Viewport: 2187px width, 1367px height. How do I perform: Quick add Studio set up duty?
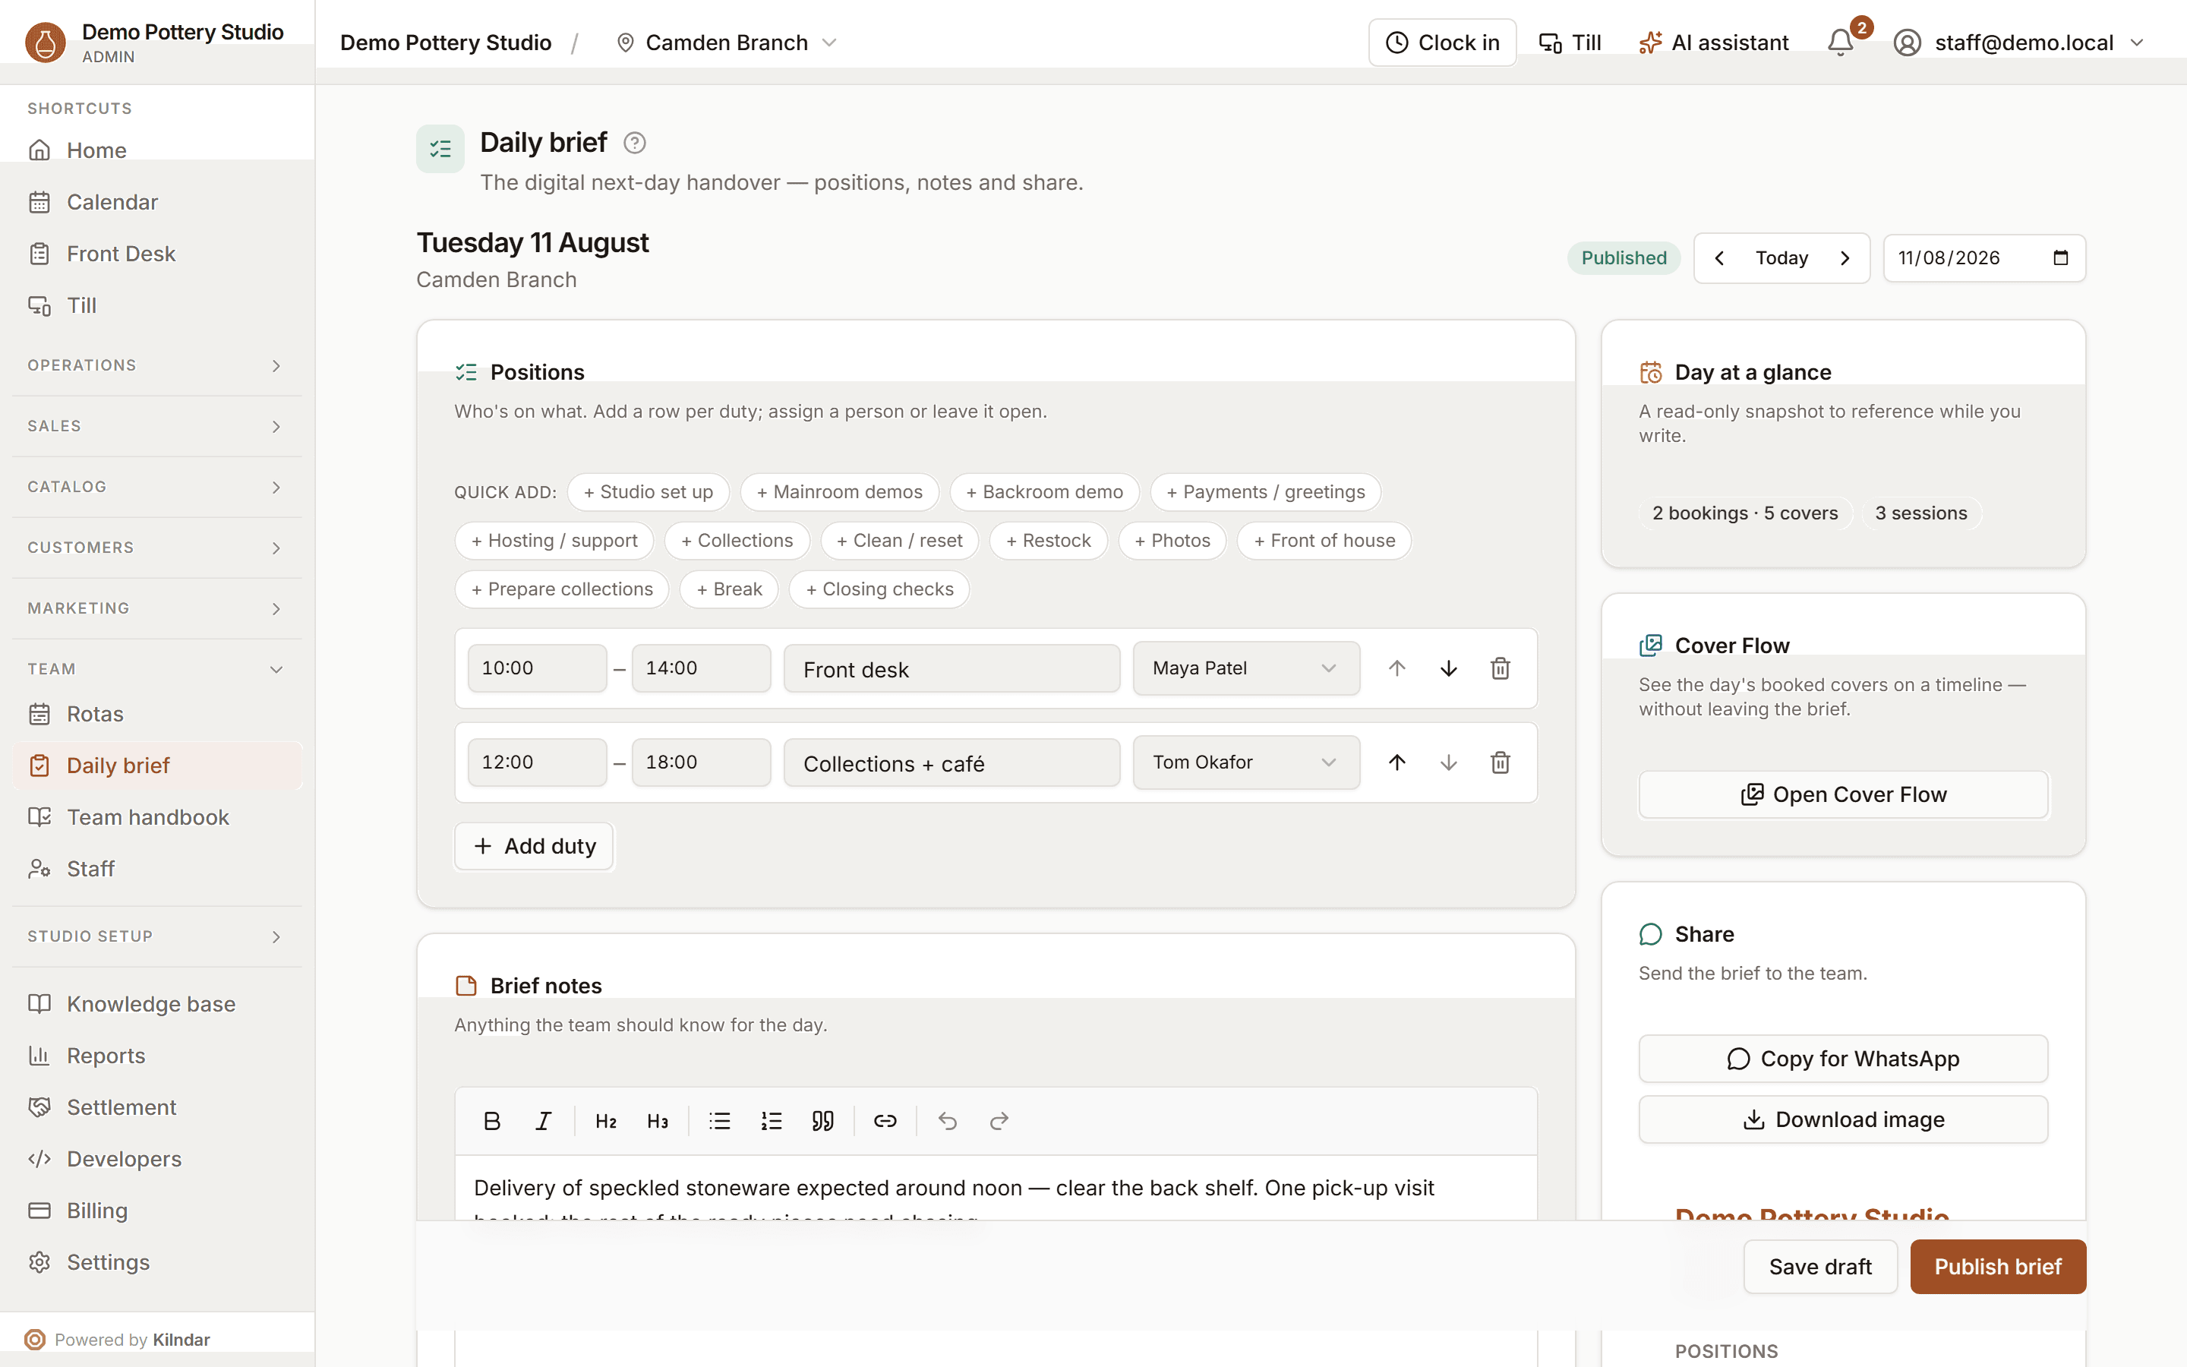pyautogui.click(x=648, y=492)
